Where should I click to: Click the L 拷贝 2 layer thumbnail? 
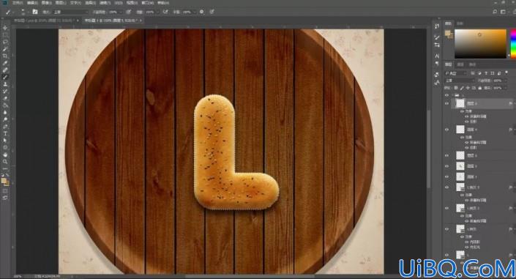point(460,208)
